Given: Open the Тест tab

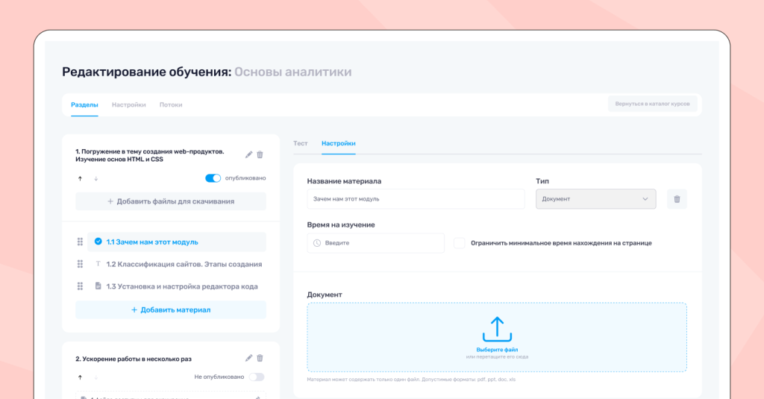Looking at the screenshot, I should [301, 143].
